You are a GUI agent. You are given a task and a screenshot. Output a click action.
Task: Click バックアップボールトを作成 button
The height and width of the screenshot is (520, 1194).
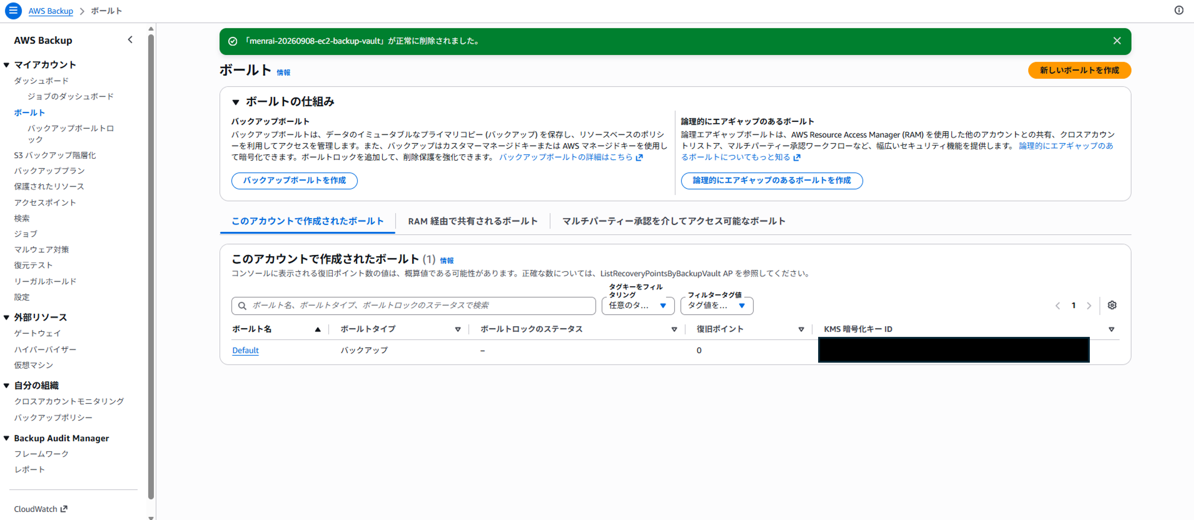294,180
